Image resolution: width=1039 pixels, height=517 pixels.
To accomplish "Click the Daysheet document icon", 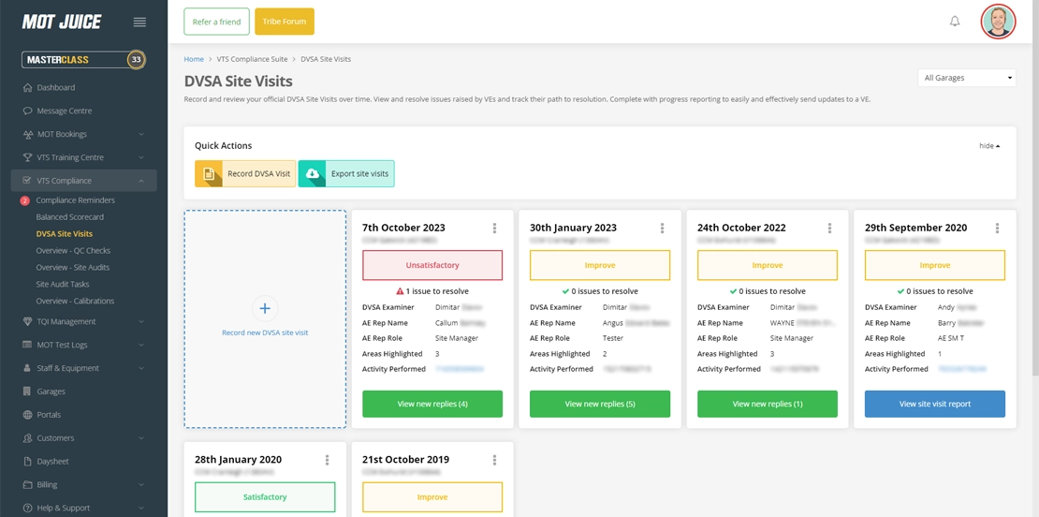I will click(27, 462).
